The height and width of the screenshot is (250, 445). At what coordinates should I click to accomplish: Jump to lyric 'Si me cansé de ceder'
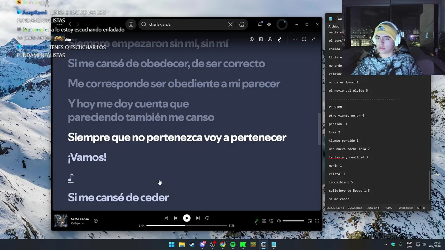click(118, 197)
